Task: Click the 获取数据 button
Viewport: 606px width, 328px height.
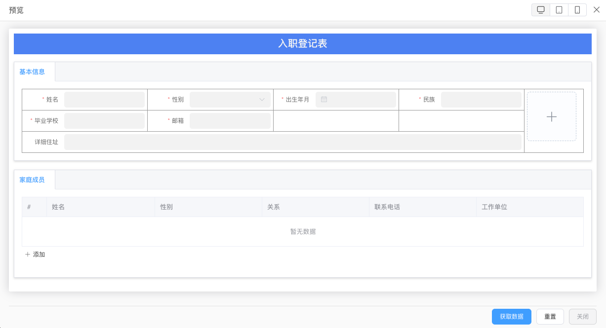Action: [x=511, y=316]
